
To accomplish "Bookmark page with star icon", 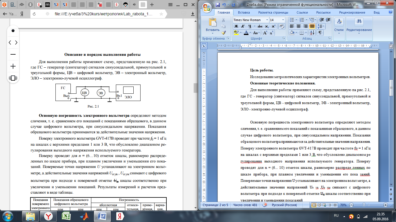I will 161,14.
